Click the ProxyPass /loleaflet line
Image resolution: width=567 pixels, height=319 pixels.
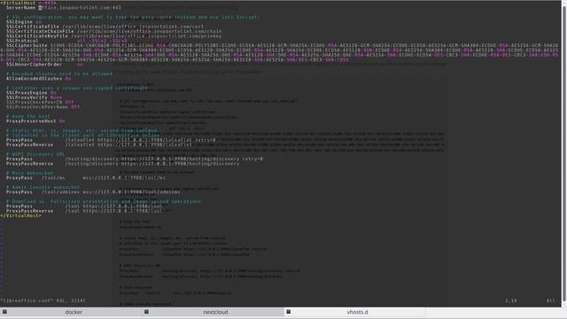(111, 140)
